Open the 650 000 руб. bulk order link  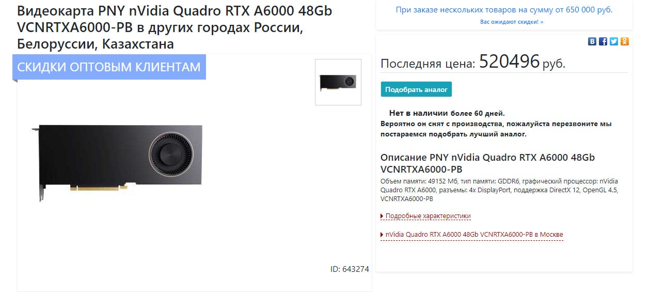504,10
